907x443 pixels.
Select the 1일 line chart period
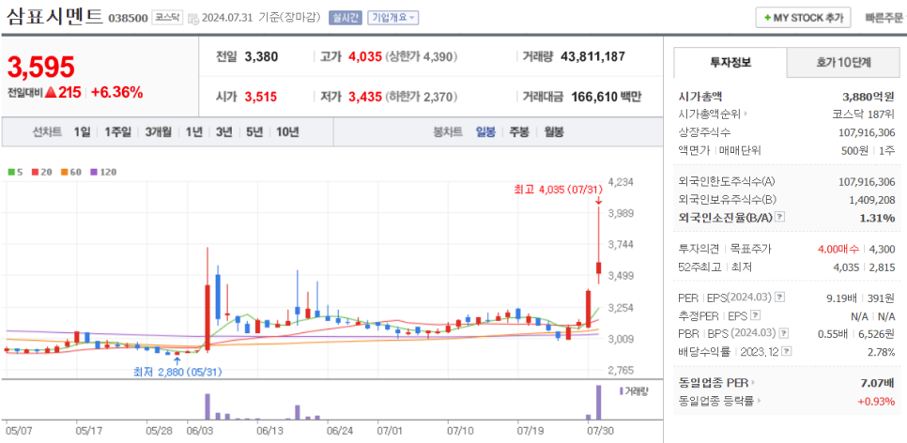pos(82,131)
